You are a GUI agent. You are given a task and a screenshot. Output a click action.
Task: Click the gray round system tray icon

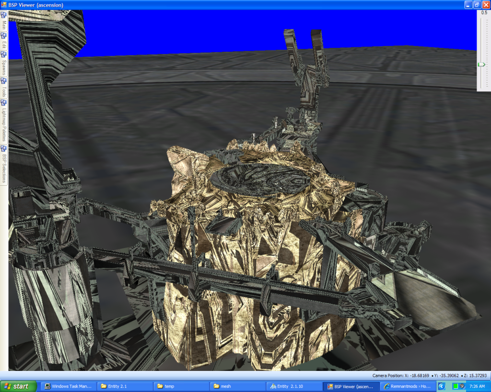(462, 386)
